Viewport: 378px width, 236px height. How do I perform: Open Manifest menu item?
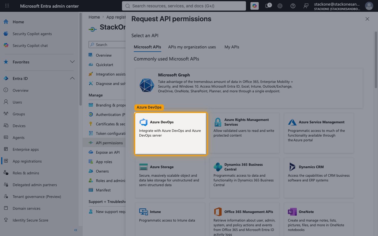[103, 190]
